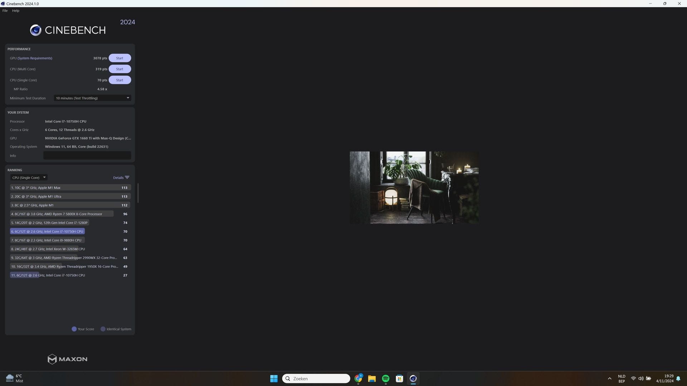
Task: Open the System Requirements link
Action: click(35, 58)
